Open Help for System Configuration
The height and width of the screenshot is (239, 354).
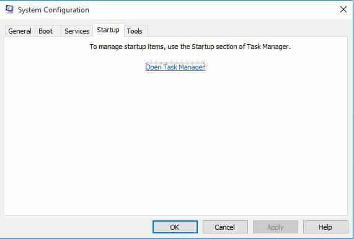tap(325, 227)
